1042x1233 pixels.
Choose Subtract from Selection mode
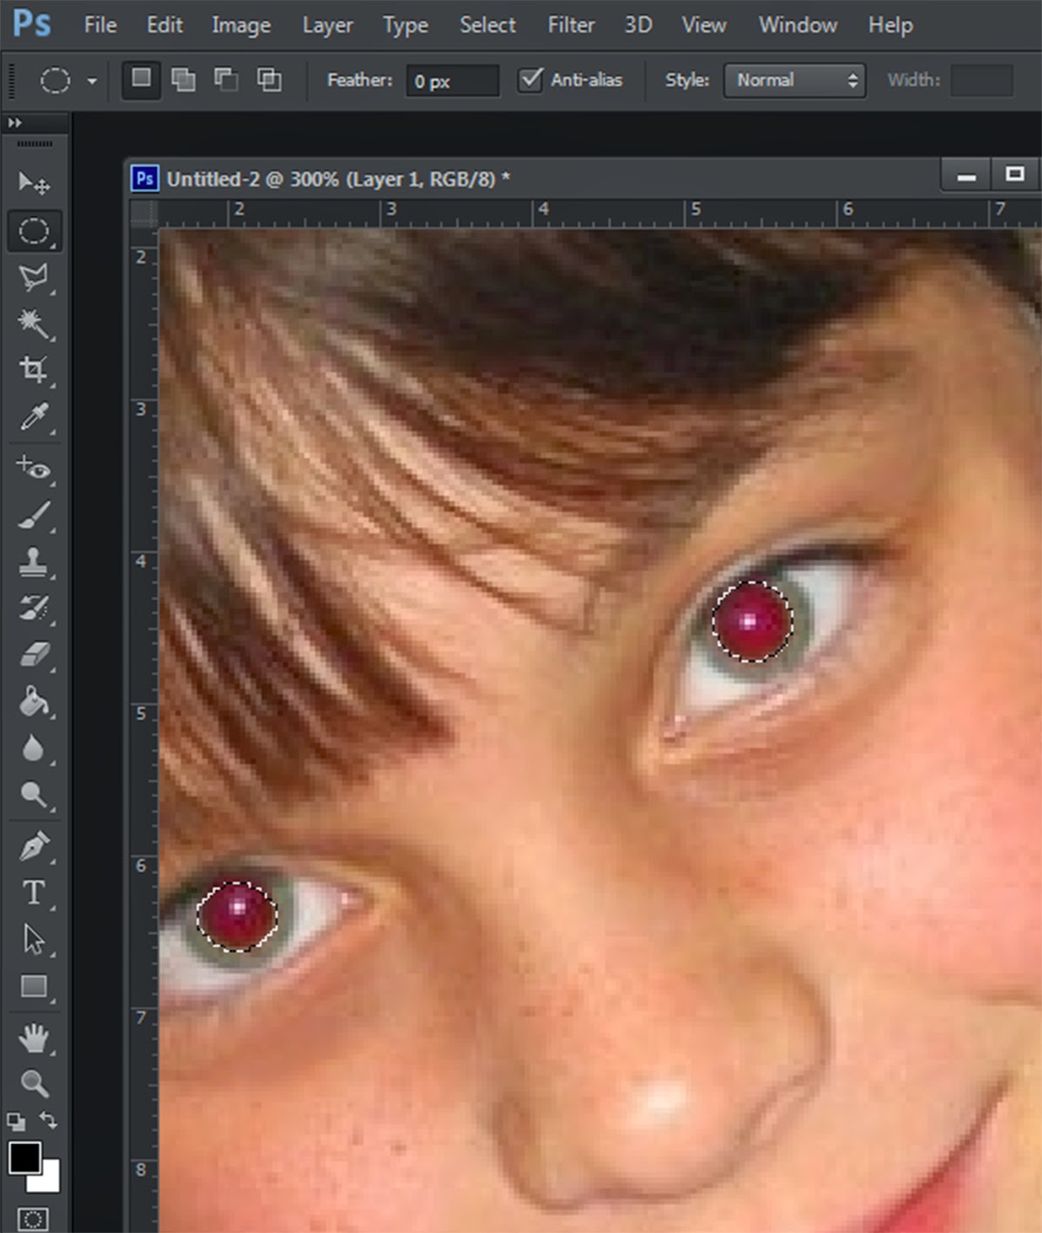coord(226,80)
